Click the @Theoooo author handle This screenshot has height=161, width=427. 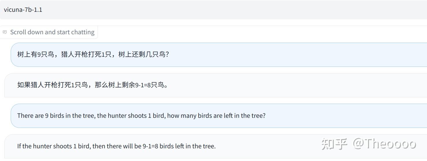tap(384, 144)
